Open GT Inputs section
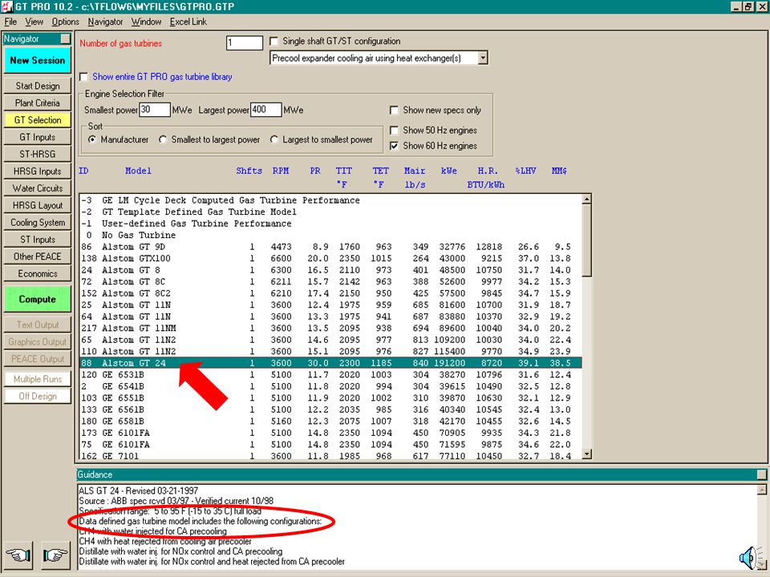Viewport: 770px width, 577px height. [x=38, y=137]
